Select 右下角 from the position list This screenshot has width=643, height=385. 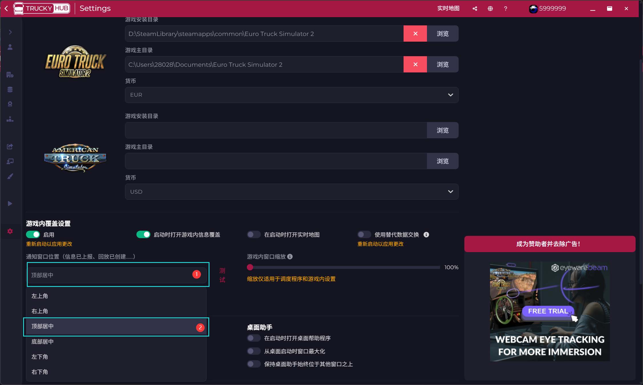tap(116, 372)
